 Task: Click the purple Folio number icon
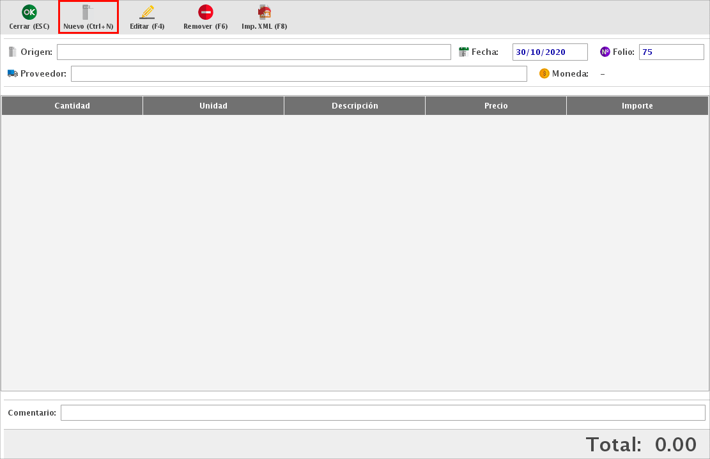[x=605, y=52]
